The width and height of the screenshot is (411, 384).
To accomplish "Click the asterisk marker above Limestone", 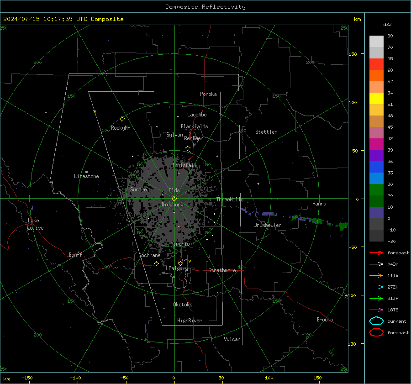I will click(x=86, y=172).
